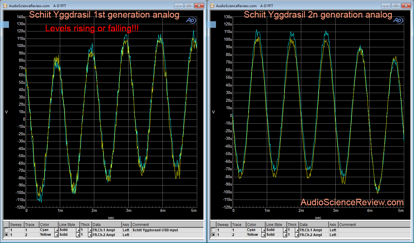414x243 pixels.
Task: Click Left axis cell of trace 2, 1st generation window
Action: pos(126,235)
